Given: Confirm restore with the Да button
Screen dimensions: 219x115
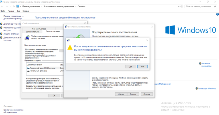Looking at the screenshot, I should (130, 66).
